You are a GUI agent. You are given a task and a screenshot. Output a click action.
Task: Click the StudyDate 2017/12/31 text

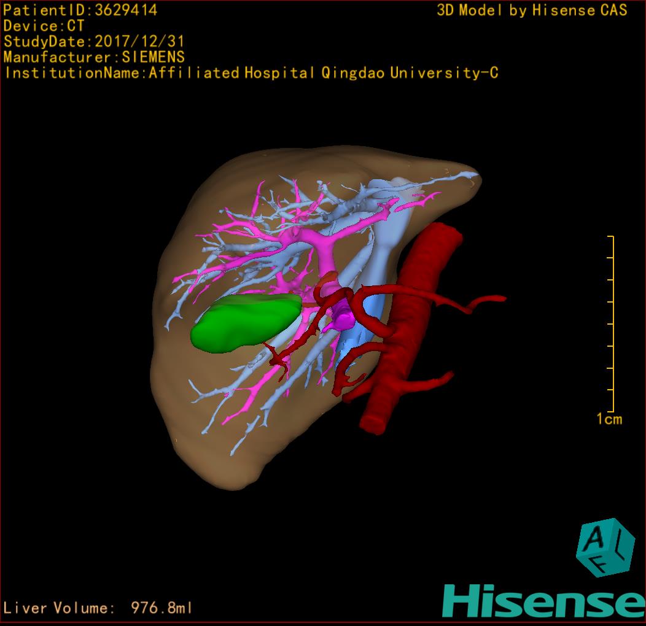[x=94, y=42]
